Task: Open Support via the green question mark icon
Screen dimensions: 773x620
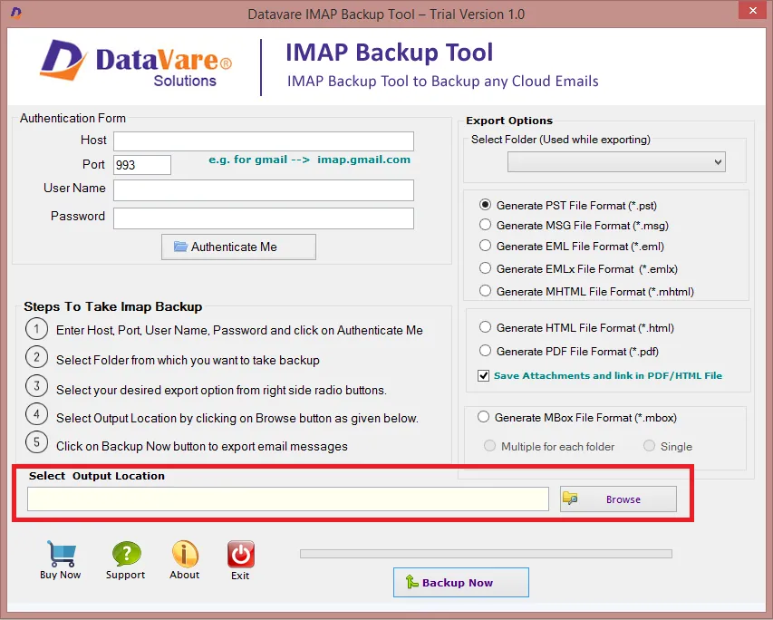Action: (126, 554)
